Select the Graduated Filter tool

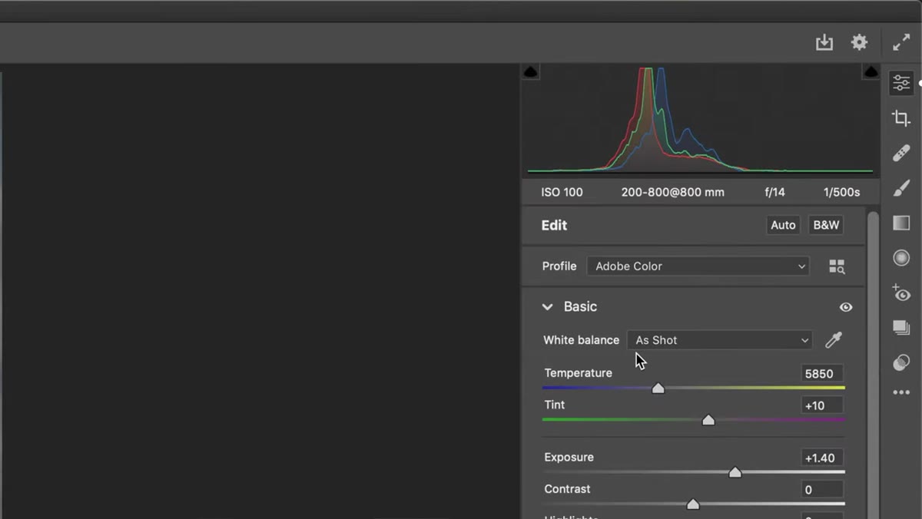coord(901,223)
